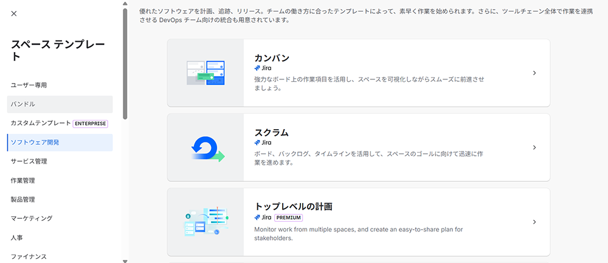Close the space template dialog
Image resolution: width=608 pixels, height=263 pixels.
[14, 13]
